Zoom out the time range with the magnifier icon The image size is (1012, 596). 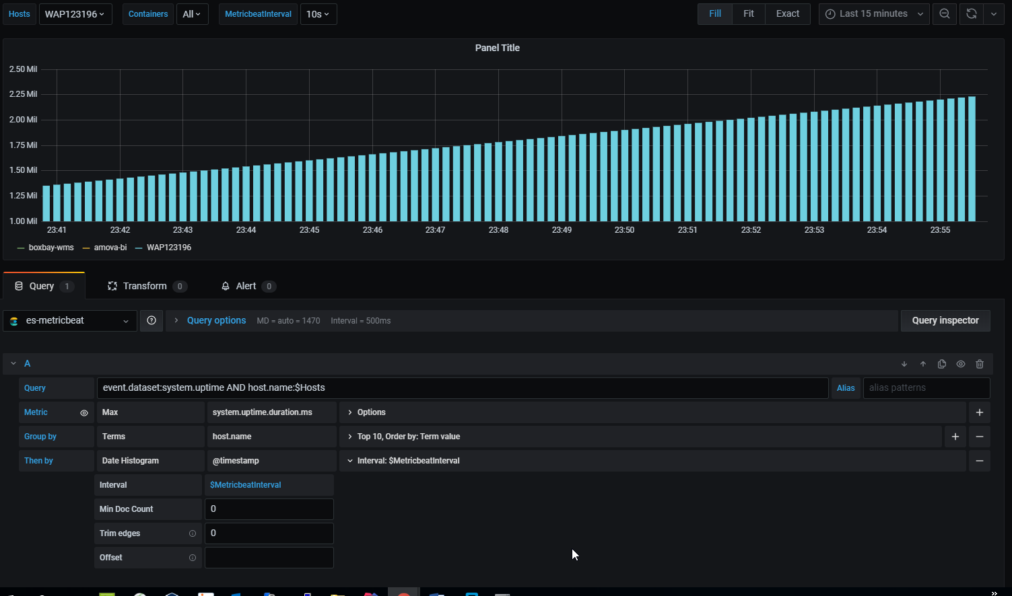tap(945, 13)
